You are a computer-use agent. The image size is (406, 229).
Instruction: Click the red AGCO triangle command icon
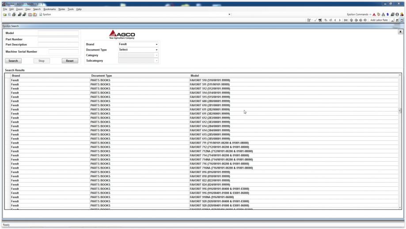(374, 15)
